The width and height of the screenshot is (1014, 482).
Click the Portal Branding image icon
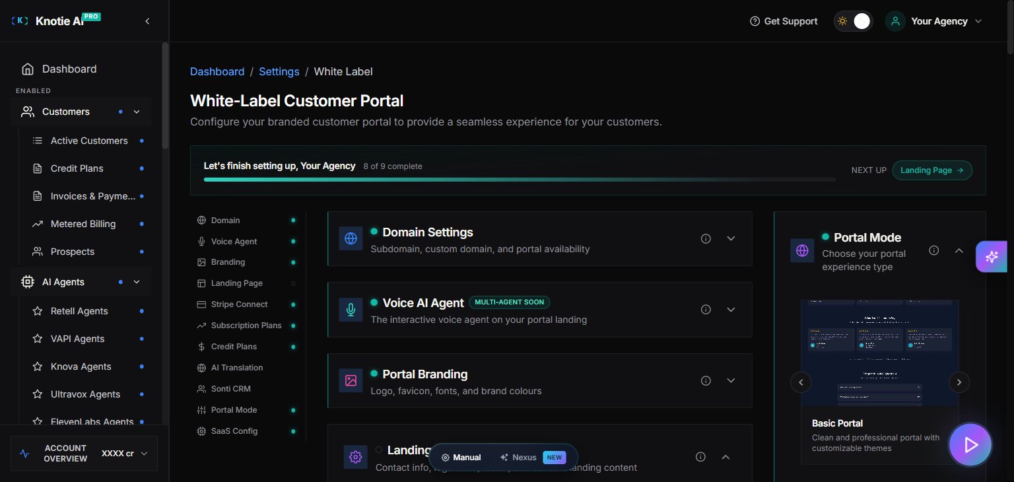pyautogui.click(x=351, y=380)
